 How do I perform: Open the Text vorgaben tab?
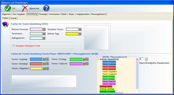click(19, 14)
